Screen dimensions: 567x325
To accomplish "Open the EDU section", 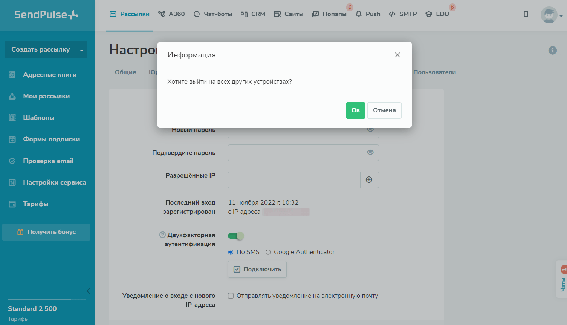I will pyautogui.click(x=437, y=14).
